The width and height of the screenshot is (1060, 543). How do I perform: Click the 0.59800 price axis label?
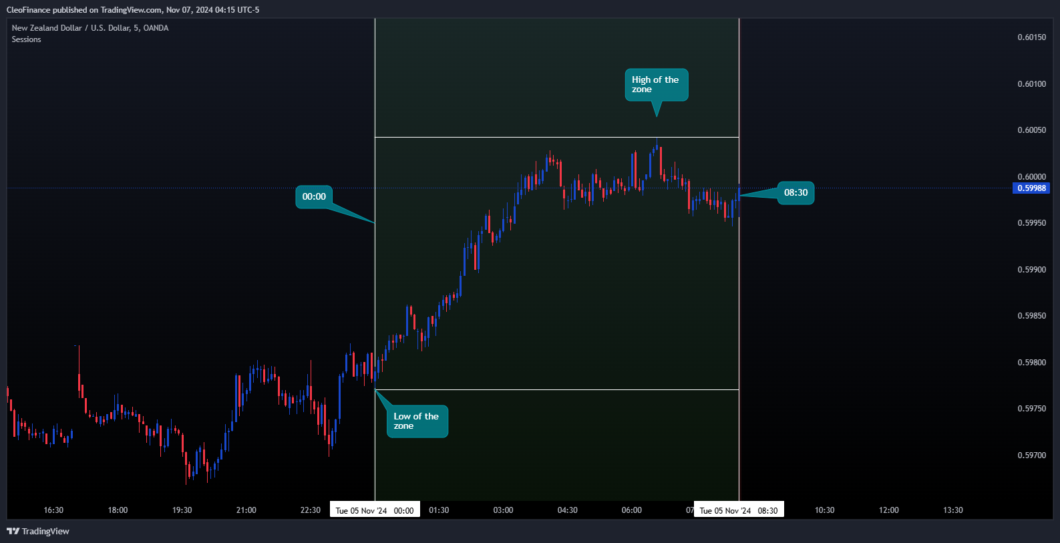click(1032, 363)
